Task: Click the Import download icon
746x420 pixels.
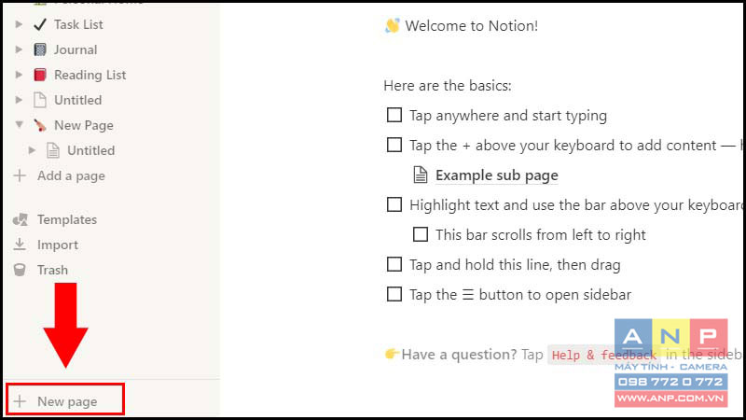Action: click(x=20, y=245)
